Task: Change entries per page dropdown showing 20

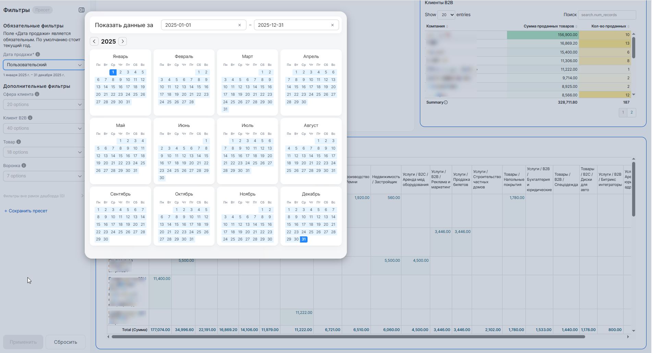Action: point(446,15)
